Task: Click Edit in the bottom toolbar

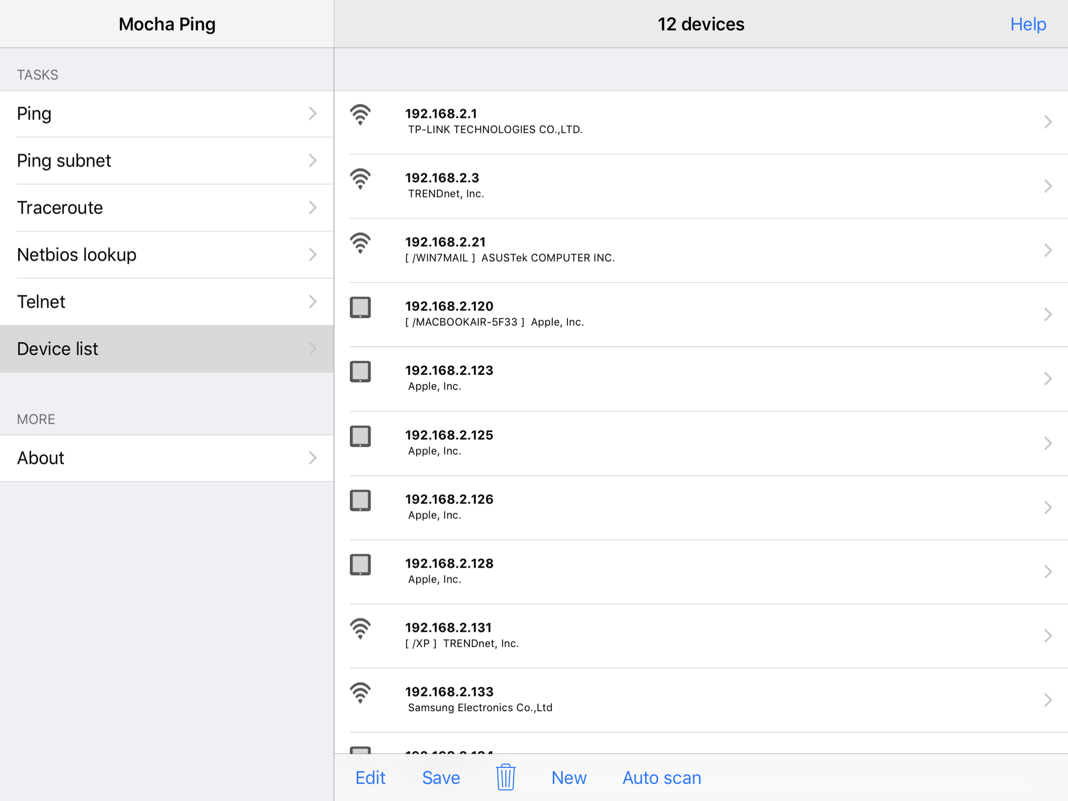Action: coord(370,778)
